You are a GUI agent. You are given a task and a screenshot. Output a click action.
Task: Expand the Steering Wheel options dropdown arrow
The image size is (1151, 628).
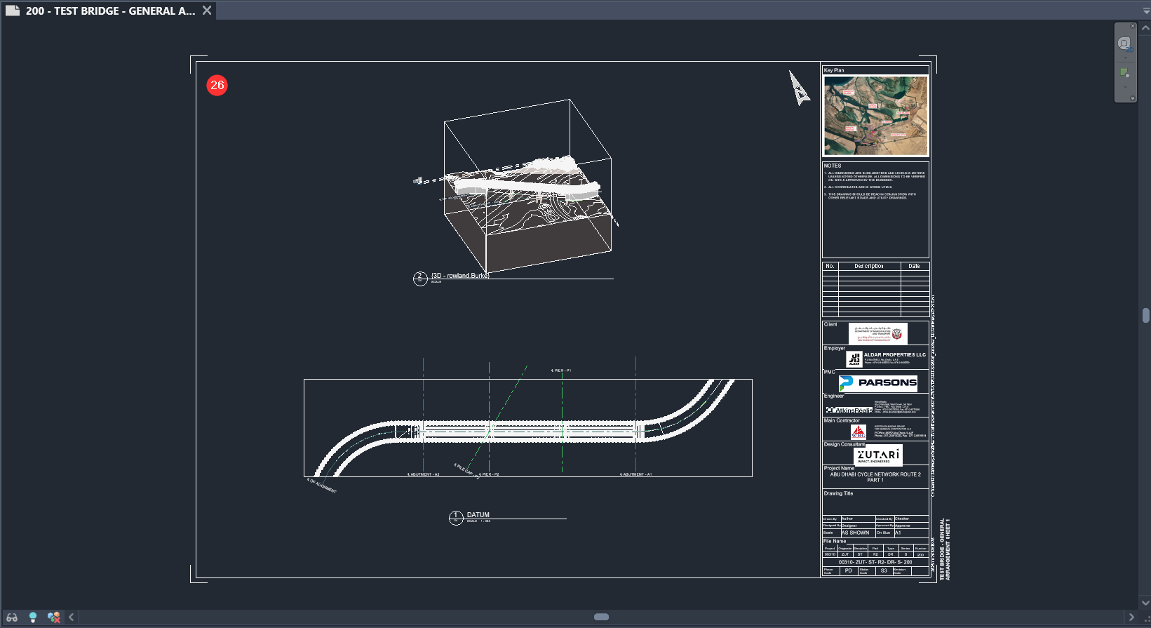click(x=1126, y=58)
